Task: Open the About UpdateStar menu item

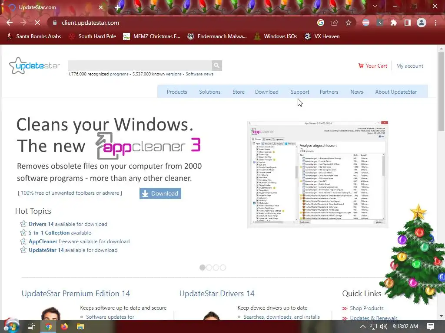Action: click(x=395, y=92)
